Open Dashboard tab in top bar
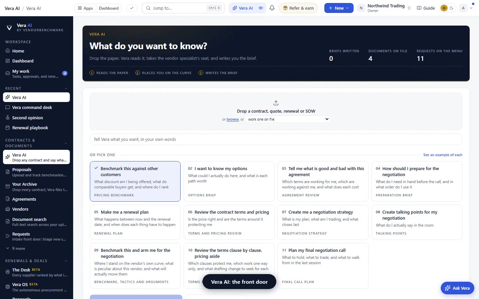This screenshot has height=299, width=479. point(109,8)
